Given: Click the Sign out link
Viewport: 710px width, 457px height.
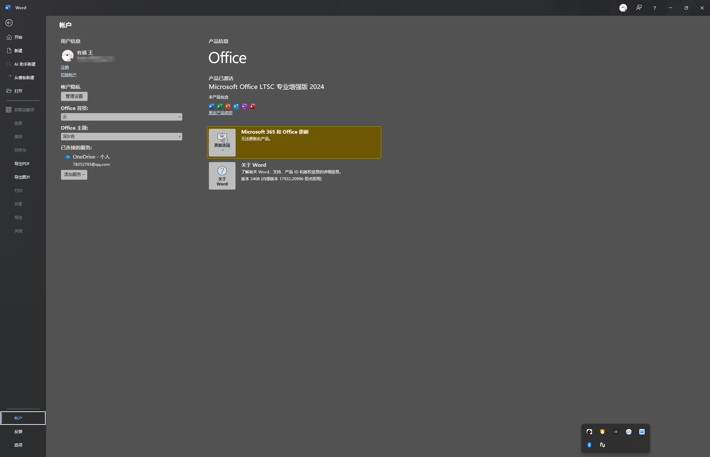Looking at the screenshot, I should pos(65,67).
